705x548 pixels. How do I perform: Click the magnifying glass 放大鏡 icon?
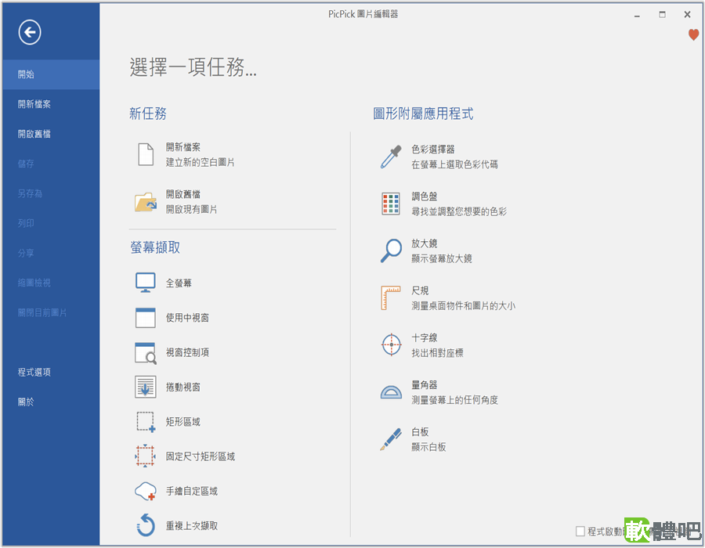[391, 251]
